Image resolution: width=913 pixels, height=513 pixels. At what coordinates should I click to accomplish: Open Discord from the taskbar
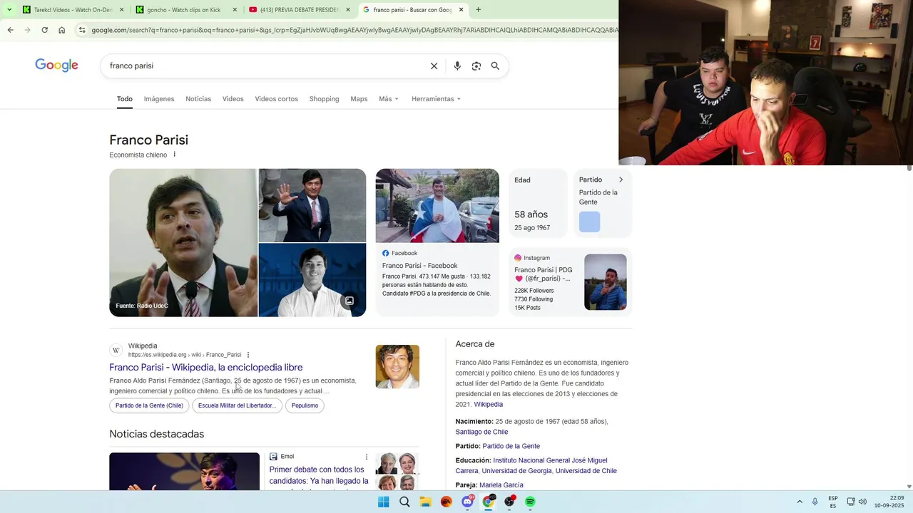[467, 502]
